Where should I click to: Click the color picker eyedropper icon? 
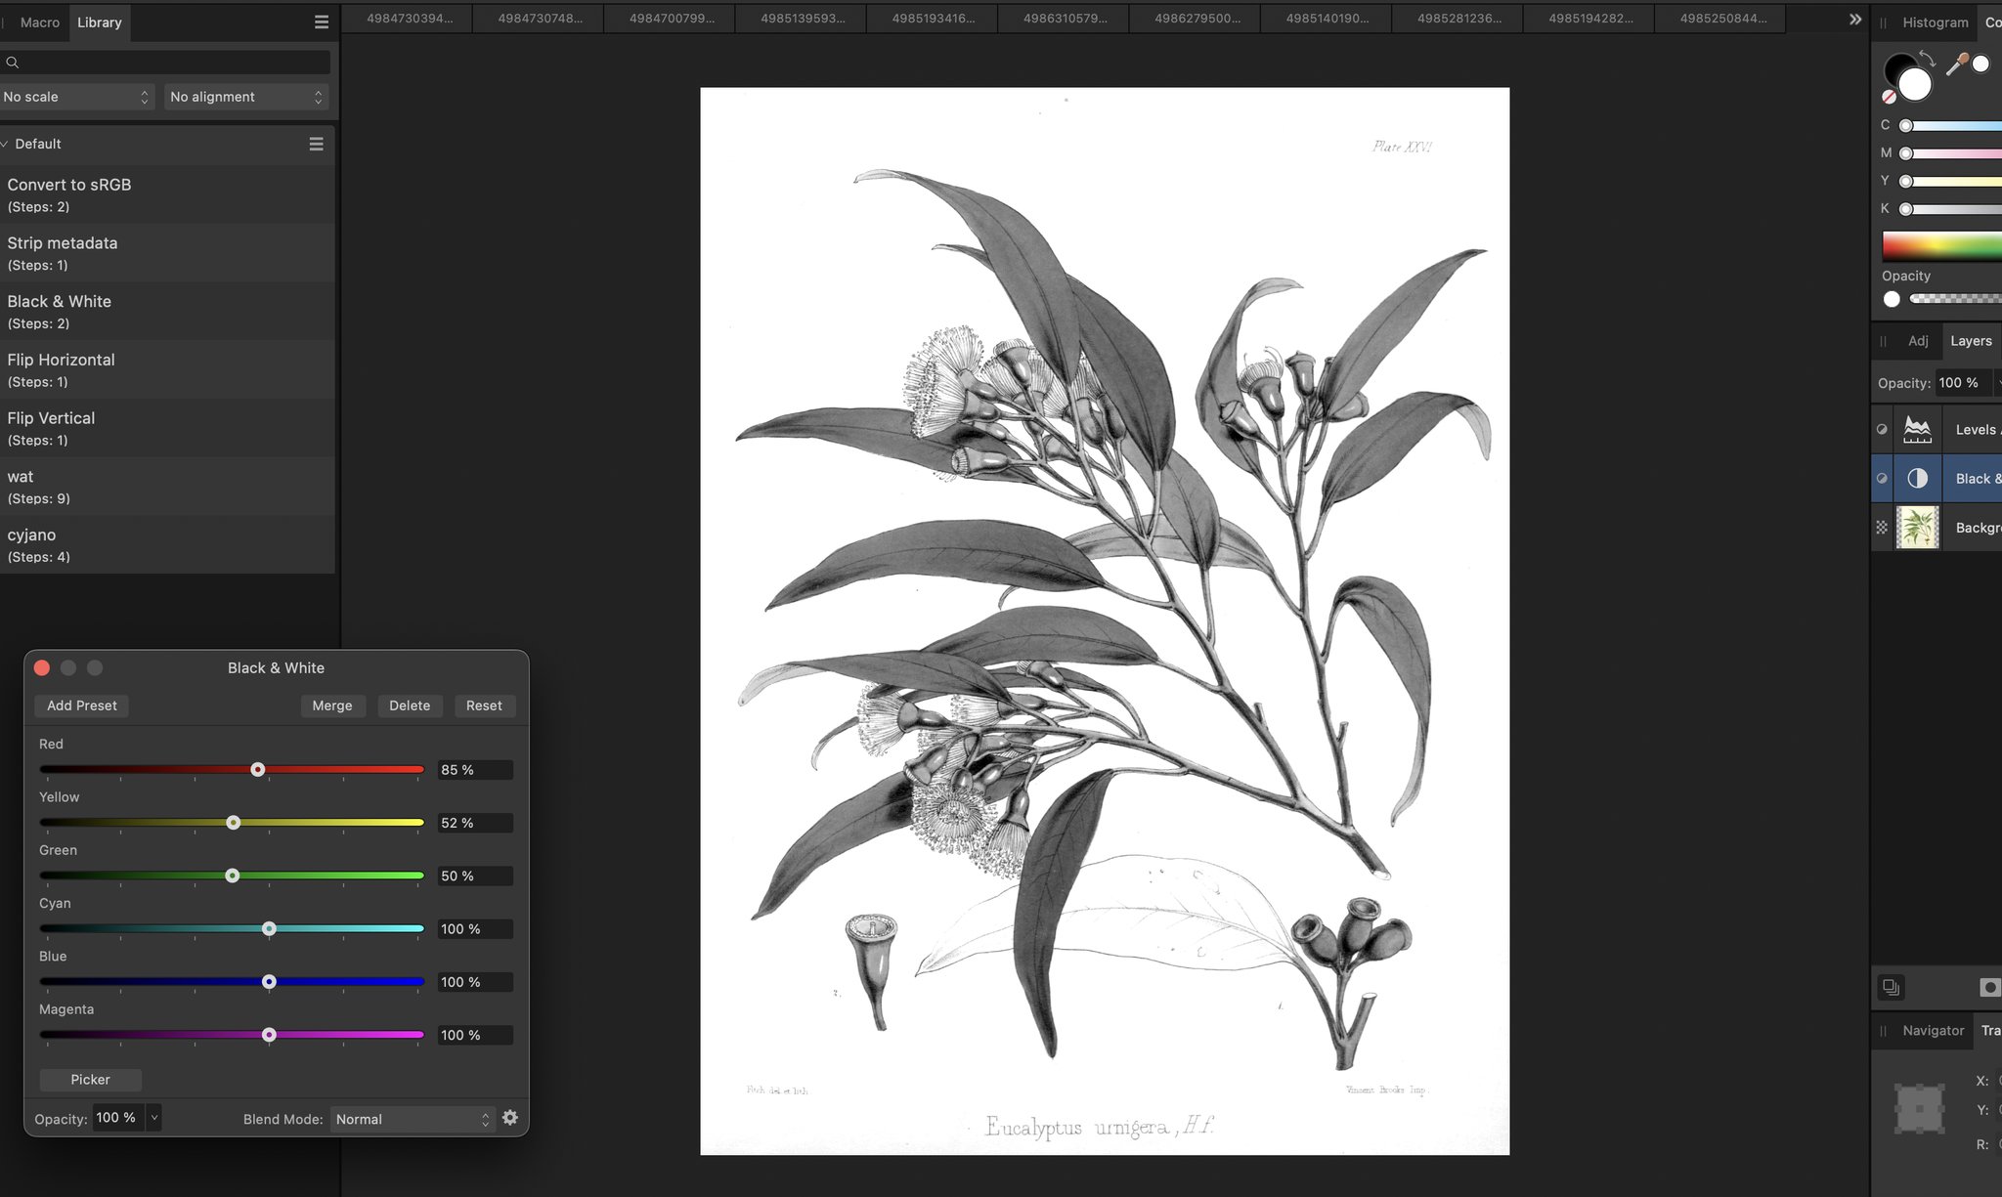pyautogui.click(x=1956, y=64)
